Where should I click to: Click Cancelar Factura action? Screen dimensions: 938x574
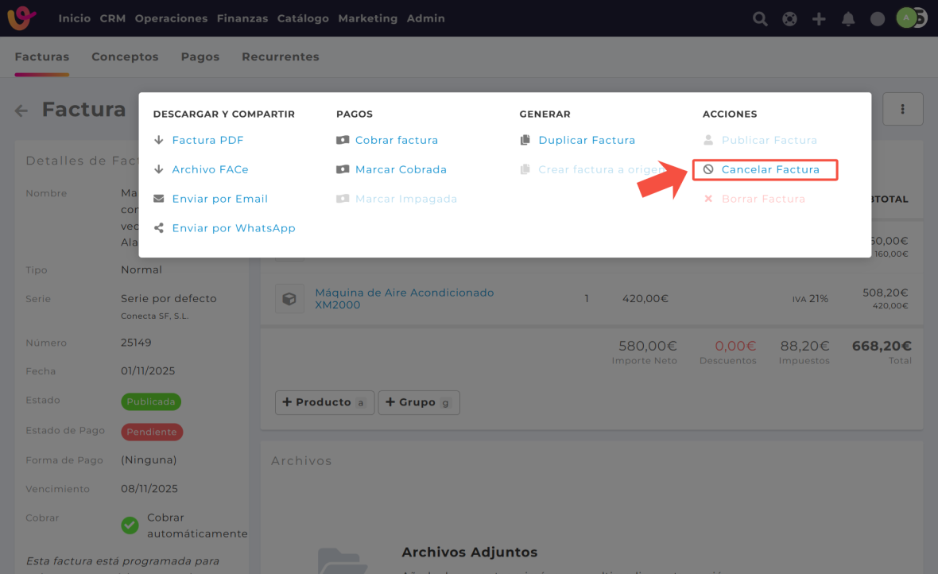[769, 169]
